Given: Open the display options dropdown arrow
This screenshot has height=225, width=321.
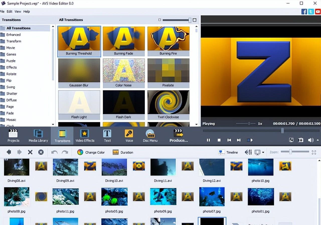Looking at the screenshot, I should pos(263,152).
